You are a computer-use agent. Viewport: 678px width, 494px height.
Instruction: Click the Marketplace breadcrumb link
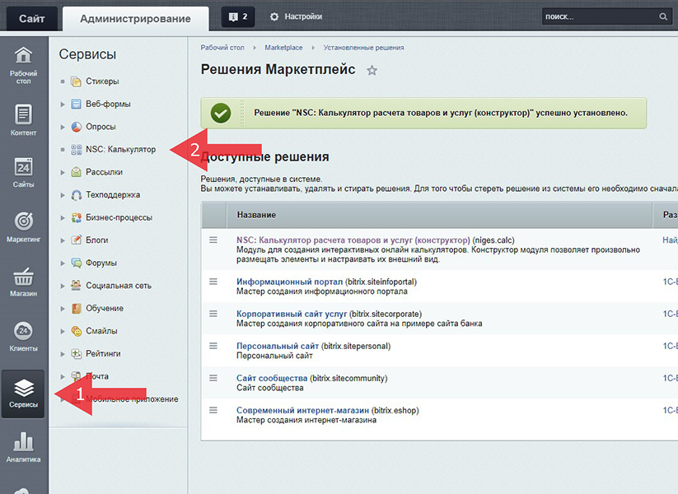pos(283,48)
